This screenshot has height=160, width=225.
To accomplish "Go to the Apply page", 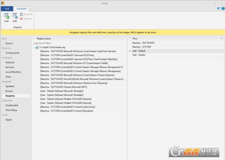I will 9,120.
